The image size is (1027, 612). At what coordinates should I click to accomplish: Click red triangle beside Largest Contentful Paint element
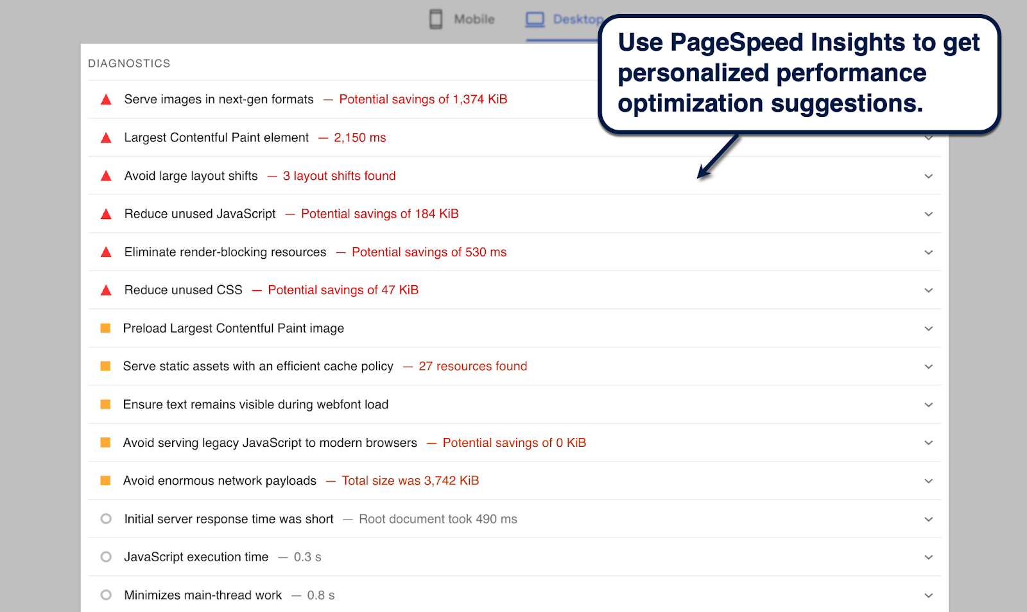107,137
